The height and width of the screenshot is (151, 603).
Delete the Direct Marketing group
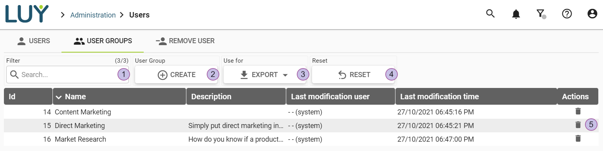578,125
